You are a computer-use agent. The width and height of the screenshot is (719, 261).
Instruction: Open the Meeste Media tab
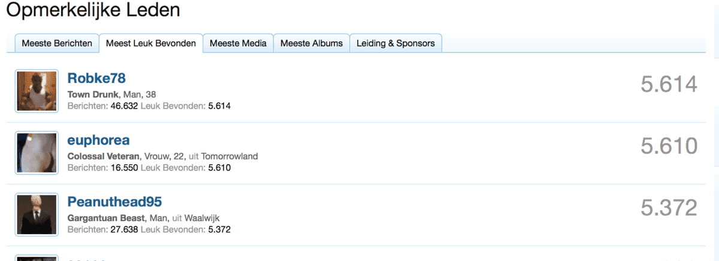point(238,43)
